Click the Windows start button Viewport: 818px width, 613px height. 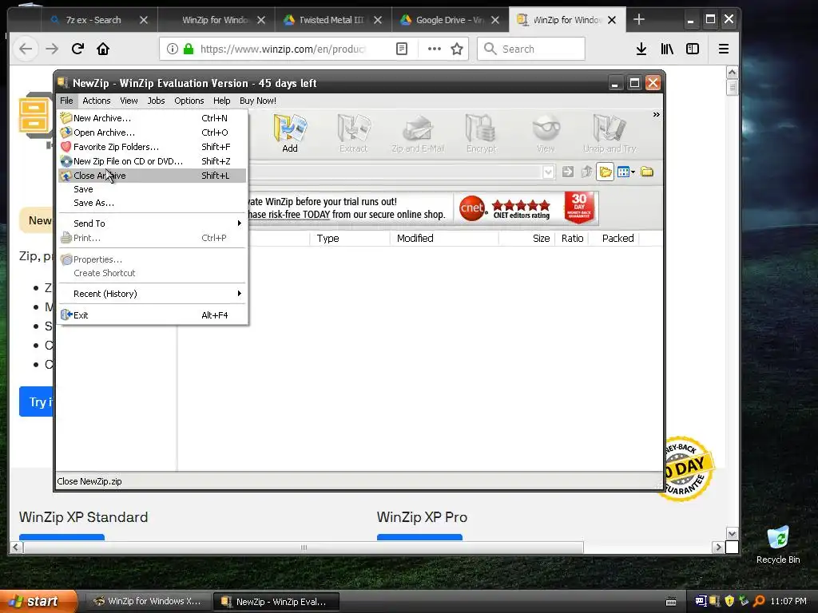pyautogui.click(x=38, y=601)
